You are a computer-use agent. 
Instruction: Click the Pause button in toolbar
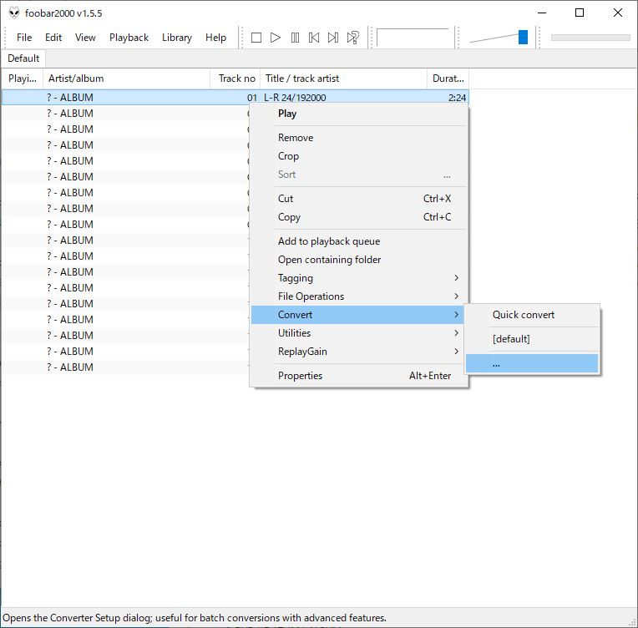tap(295, 38)
